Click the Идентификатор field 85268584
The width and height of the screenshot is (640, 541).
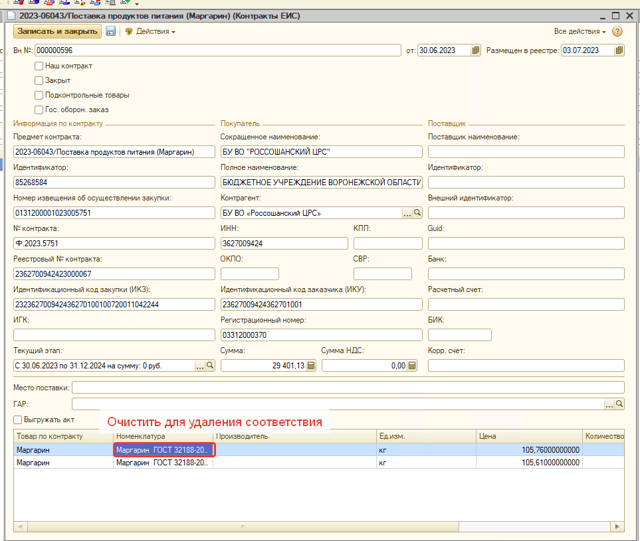point(114,183)
